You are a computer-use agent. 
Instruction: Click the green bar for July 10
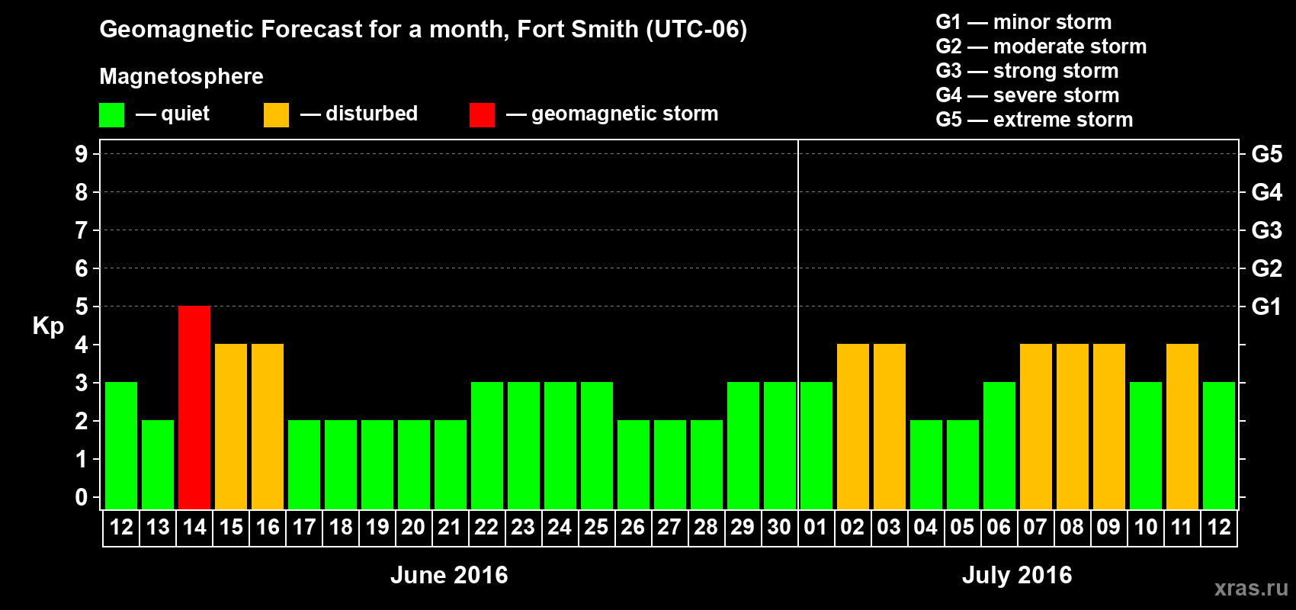(1146, 446)
